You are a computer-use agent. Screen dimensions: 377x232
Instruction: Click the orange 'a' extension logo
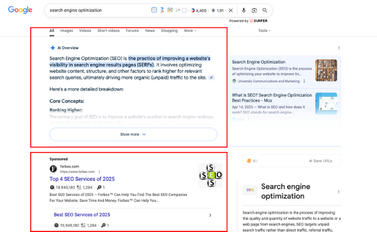tap(249, 161)
